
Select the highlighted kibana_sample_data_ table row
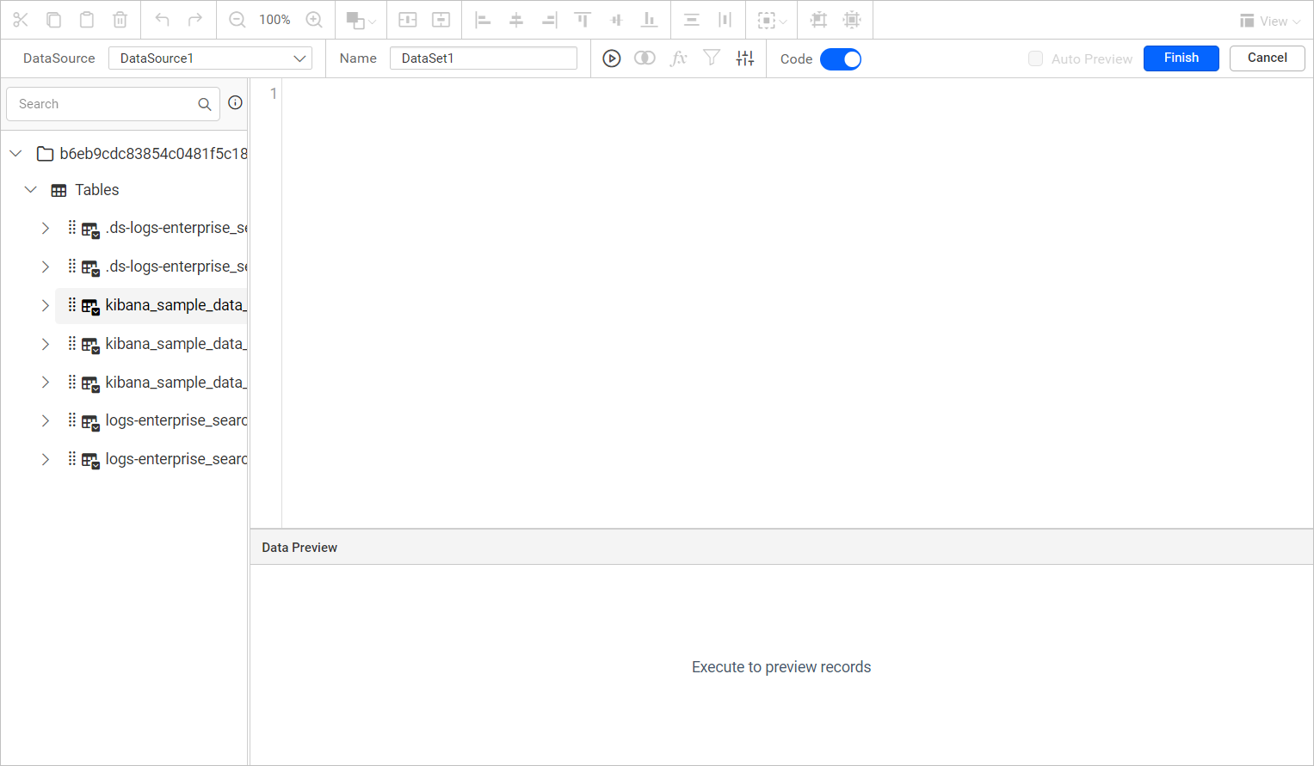point(151,306)
